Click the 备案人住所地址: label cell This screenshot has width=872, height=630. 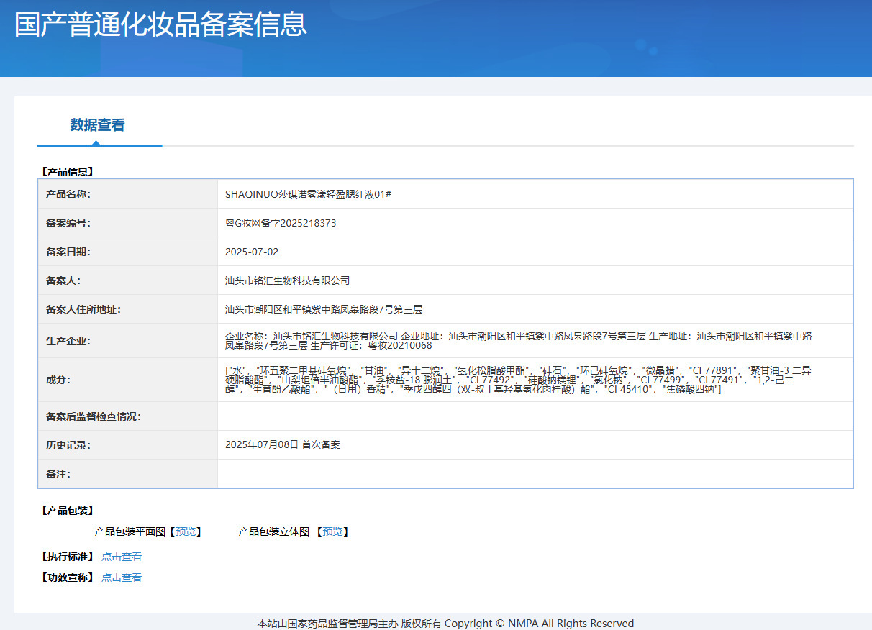click(x=128, y=309)
